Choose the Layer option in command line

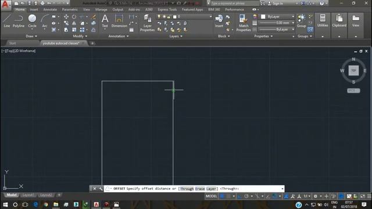[211, 189]
